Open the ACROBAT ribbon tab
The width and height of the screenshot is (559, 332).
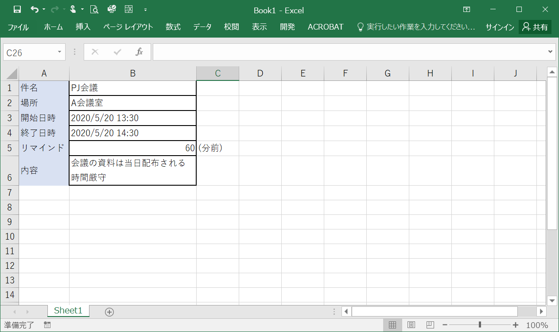click(x=326, y=27)
